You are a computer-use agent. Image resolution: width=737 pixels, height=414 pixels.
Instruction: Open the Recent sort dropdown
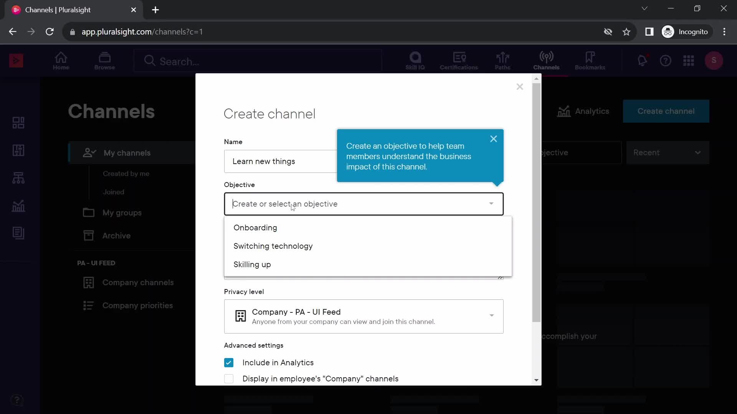tap(668, 153)
